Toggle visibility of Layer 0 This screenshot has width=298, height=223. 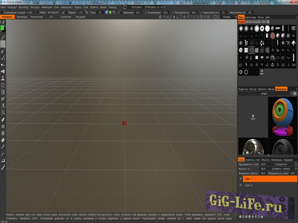(x=241, y=185)
